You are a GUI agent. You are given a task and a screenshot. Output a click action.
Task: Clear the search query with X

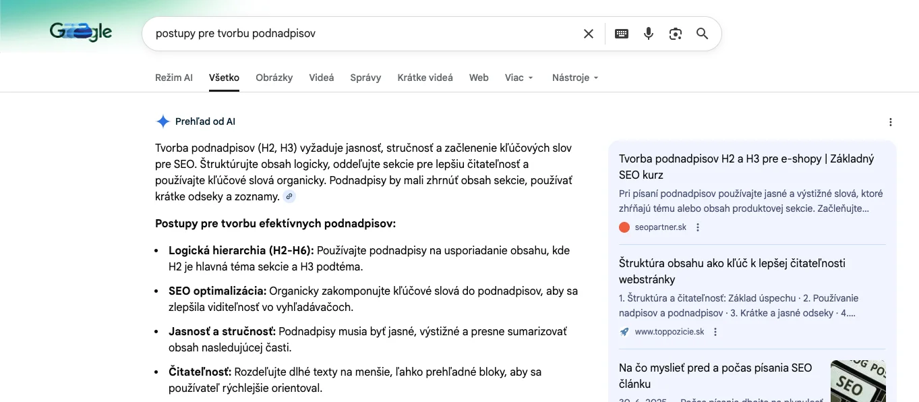point(589,34)
